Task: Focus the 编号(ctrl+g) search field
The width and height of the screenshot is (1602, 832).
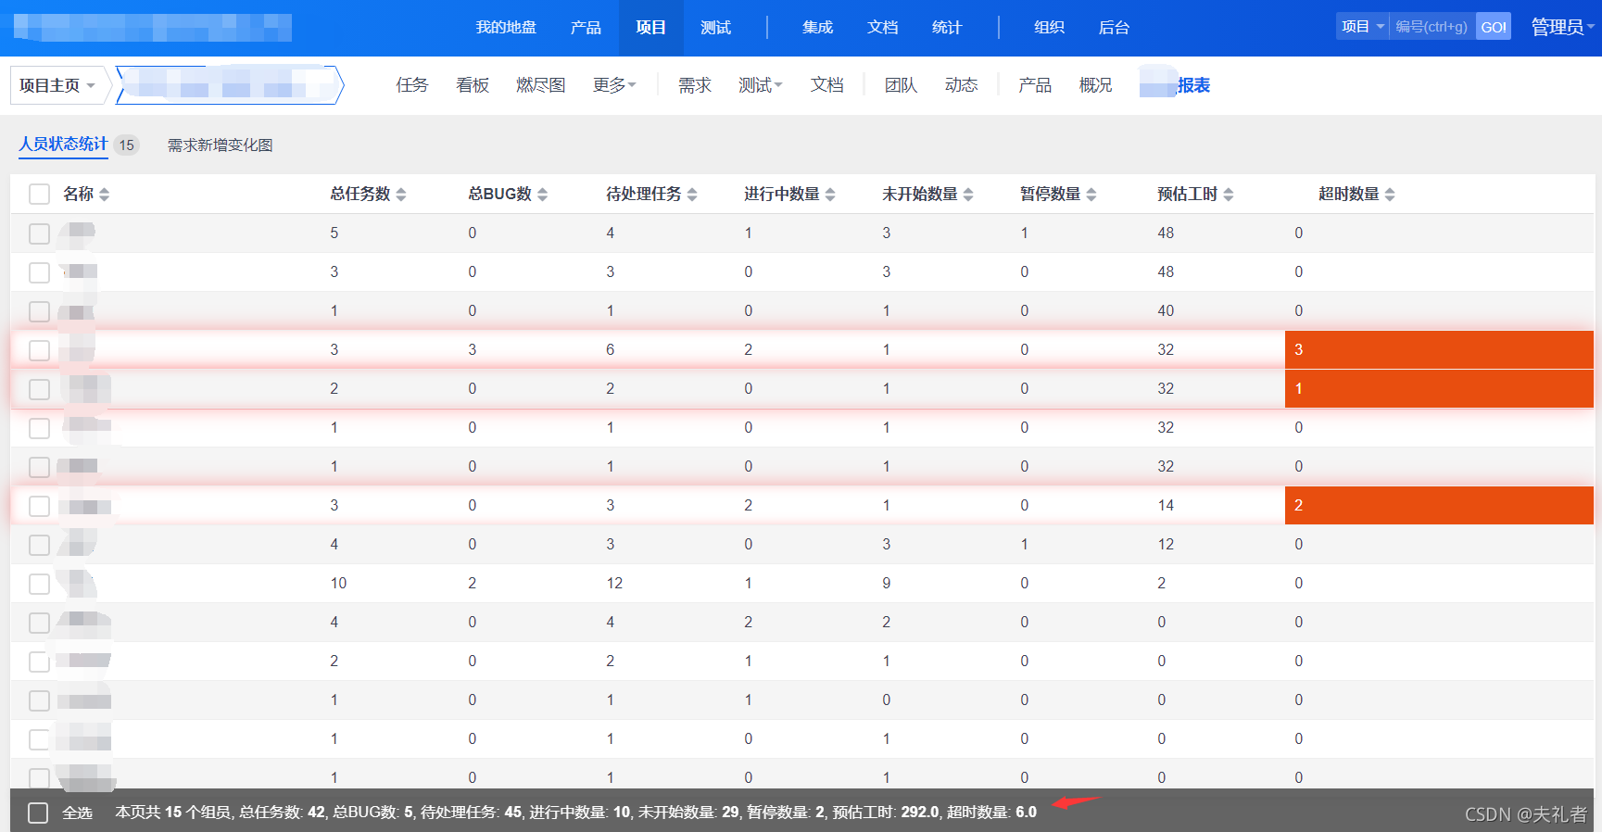Action: pos(1432,27)
